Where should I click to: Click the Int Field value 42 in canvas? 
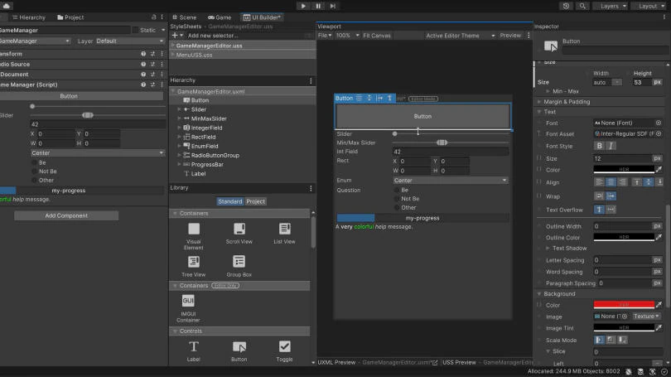[x=451, y=152]
